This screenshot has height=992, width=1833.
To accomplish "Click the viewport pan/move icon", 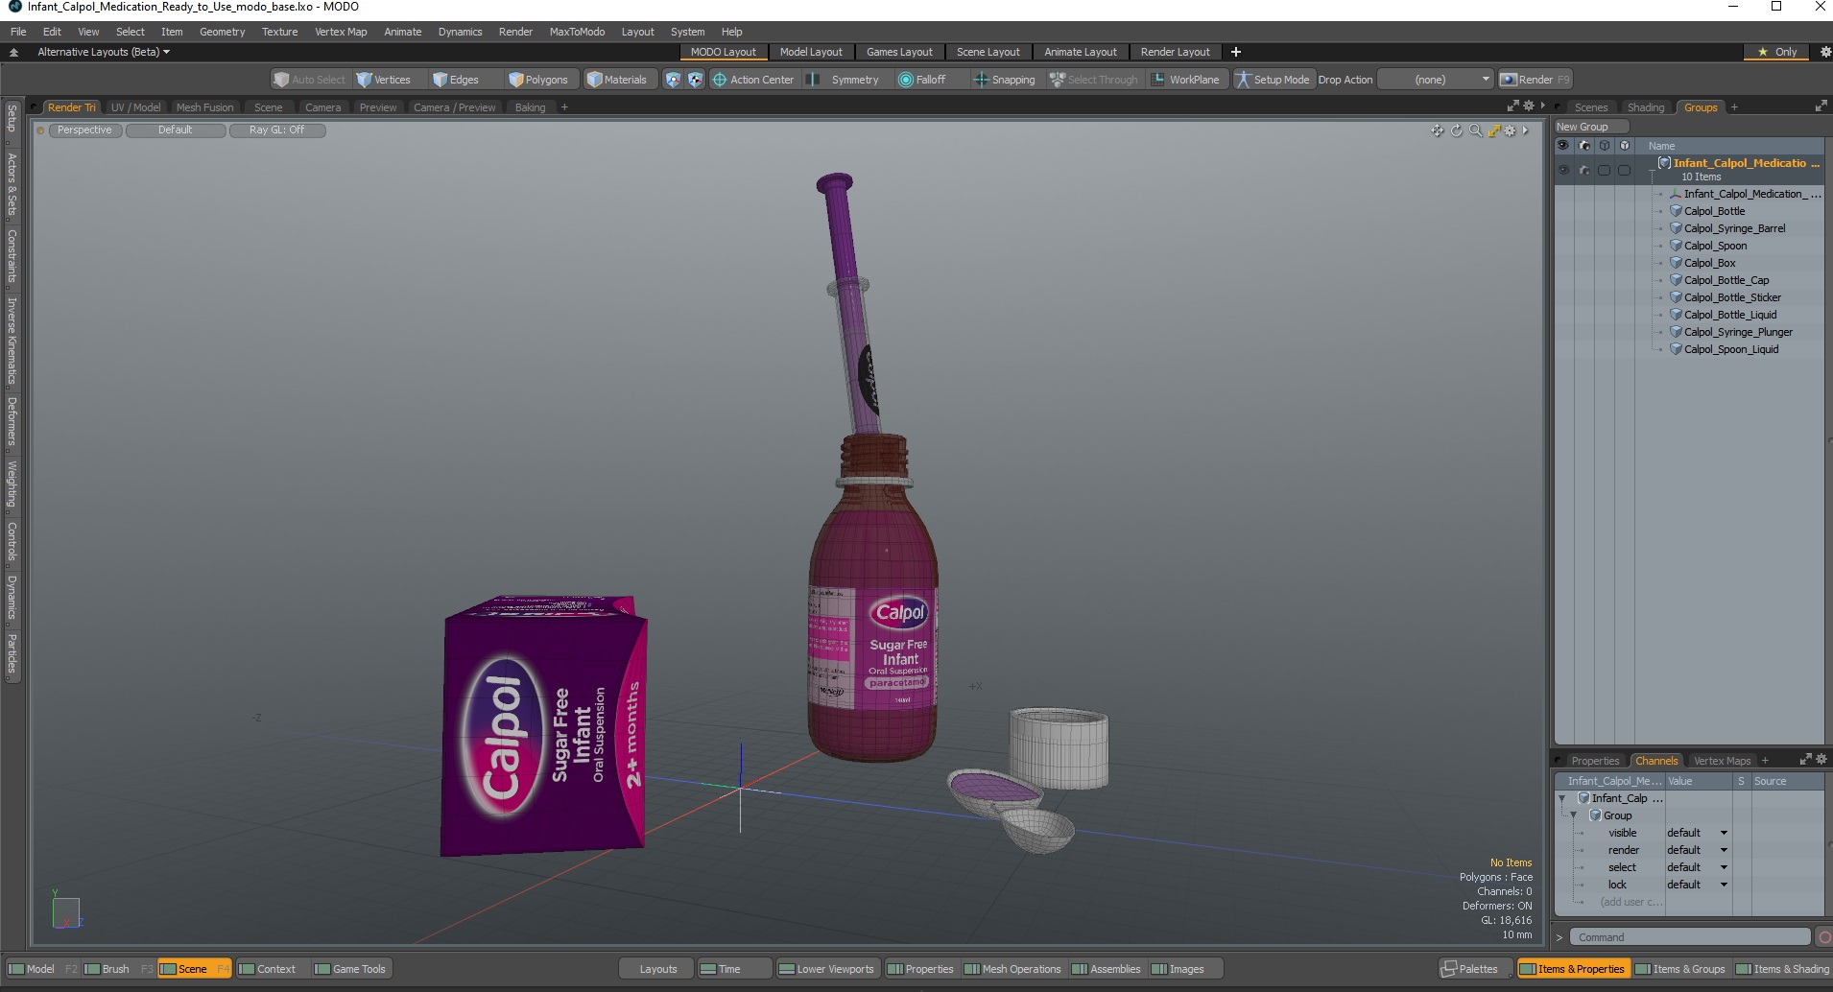I will pyautogui.click(x=1437, y=130).
